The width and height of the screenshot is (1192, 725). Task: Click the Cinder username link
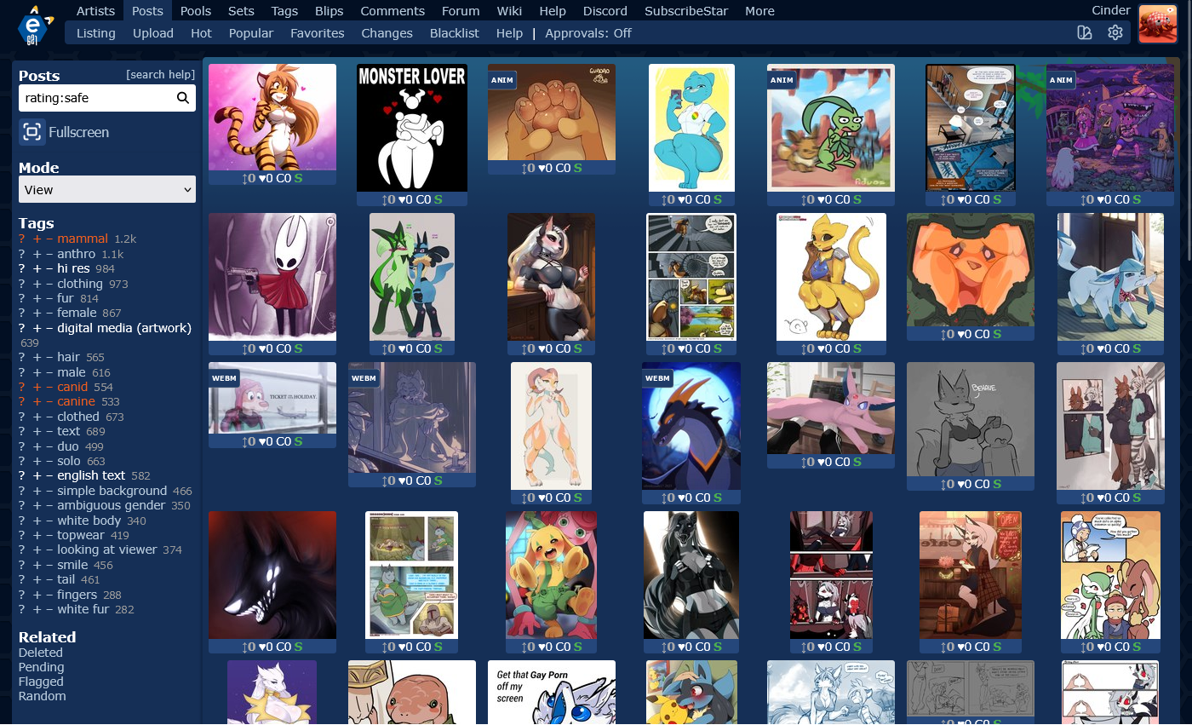tap(1111, 10)
